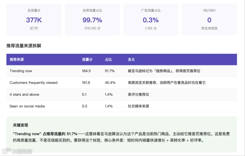Click the SB/SBV card title
The height and width of the screenshot is (156, 245).
pos(209,10)
